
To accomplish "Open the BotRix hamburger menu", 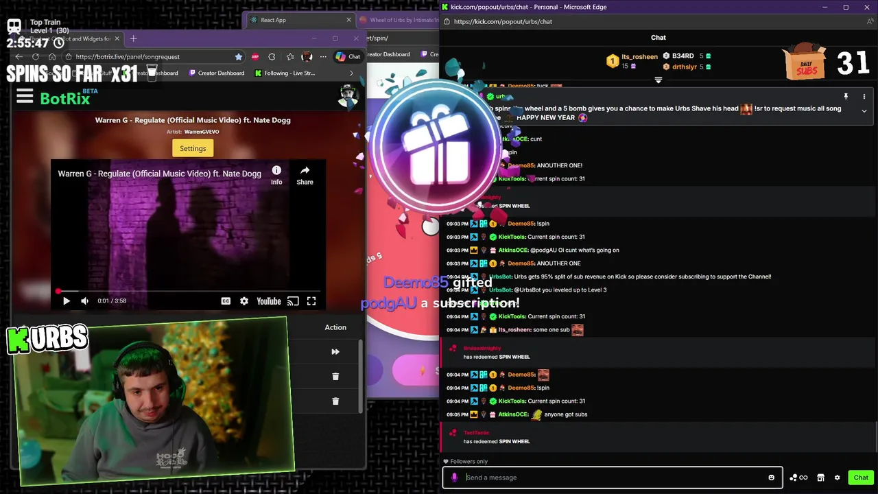I will pyautogui.click(x=25, y=97).
